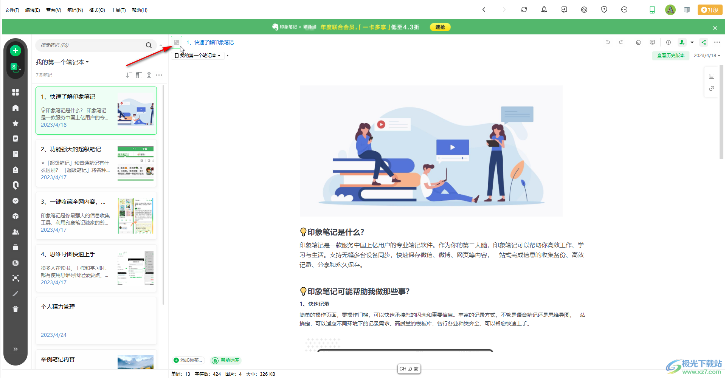This screenshot has height=378, width=726.
Task: Go back with the back arrow
Action: click(484, 10)
